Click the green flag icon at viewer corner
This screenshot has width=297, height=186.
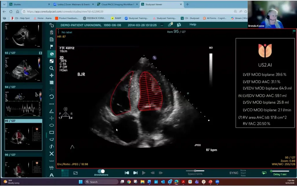294,32
